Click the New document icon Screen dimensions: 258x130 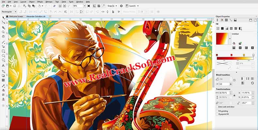pos(3,6)
